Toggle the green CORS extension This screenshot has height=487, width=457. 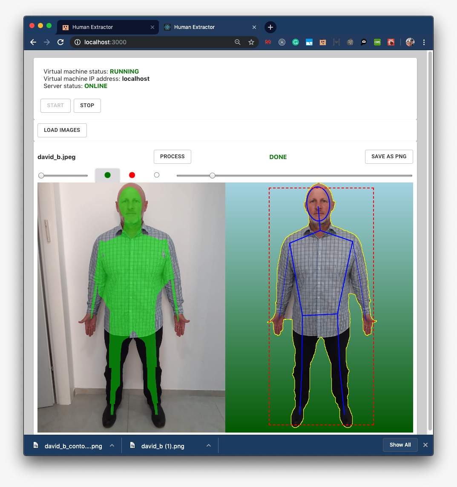377,42
